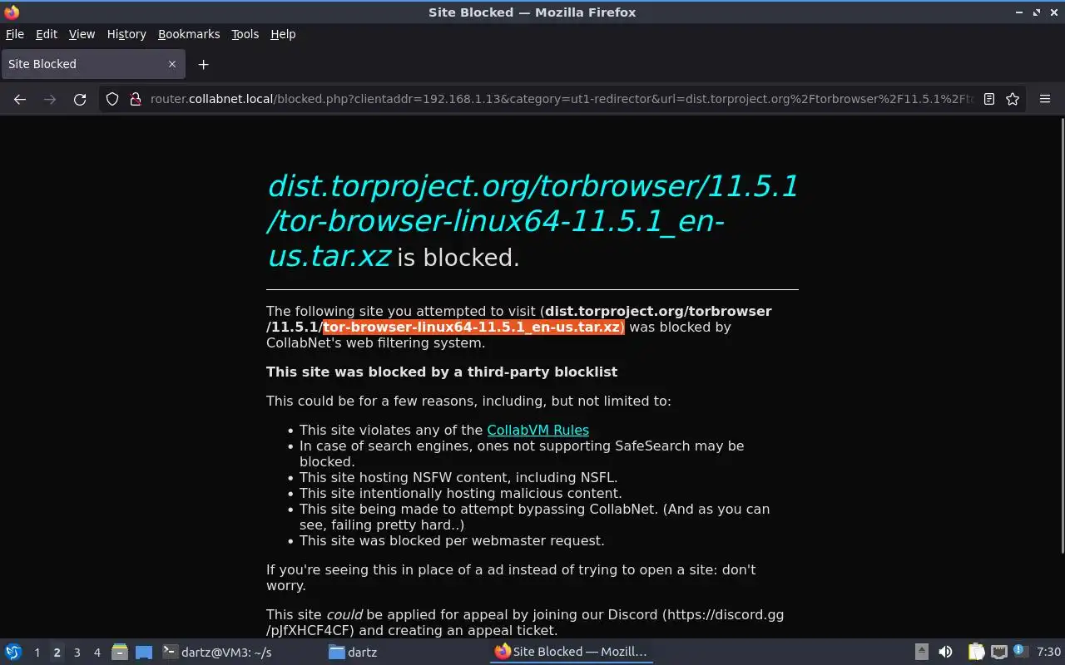
Task: Open the Bookmarks menu
Action: [x=189, y=34]
